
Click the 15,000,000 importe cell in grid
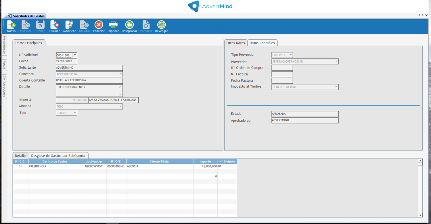click(205, 166)
